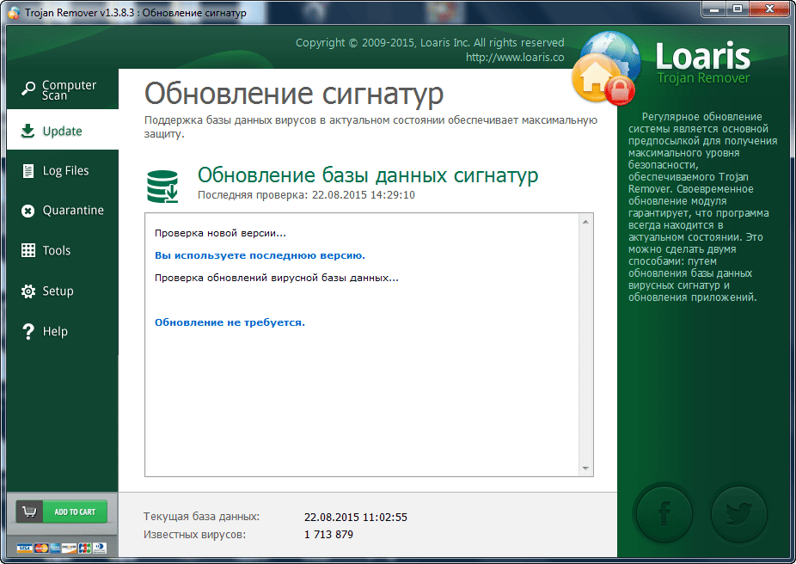Viewport: 796px width, 564px height.
Task: Click the Tools grid icon
Action: coord(28,250)
